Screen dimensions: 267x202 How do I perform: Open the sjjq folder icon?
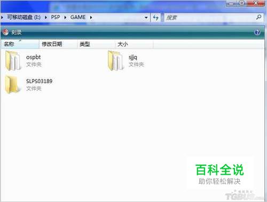click(x=115, y=61)
